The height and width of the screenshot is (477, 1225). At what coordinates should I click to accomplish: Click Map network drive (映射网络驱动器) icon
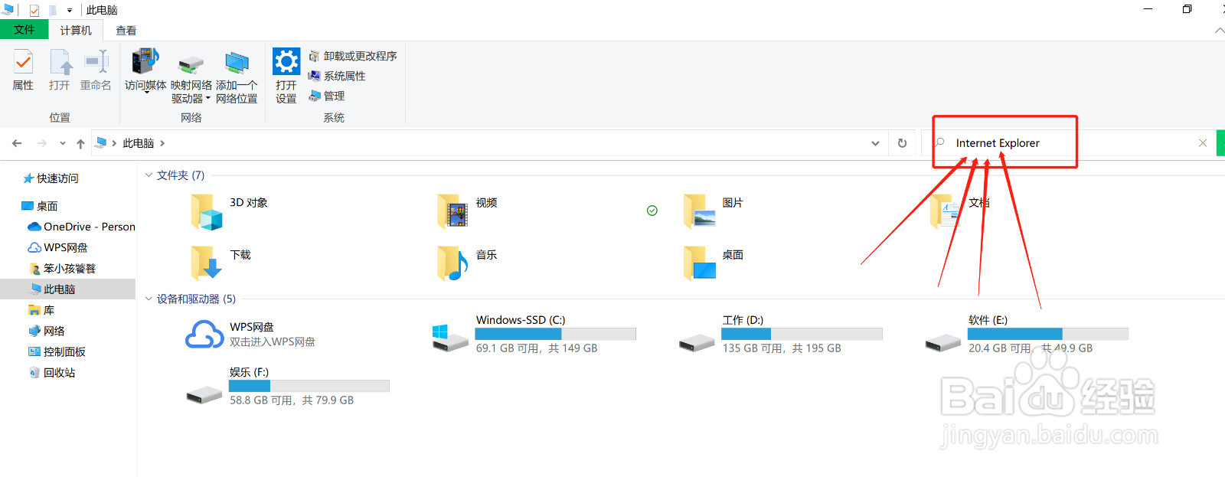[x=191, y=64]
